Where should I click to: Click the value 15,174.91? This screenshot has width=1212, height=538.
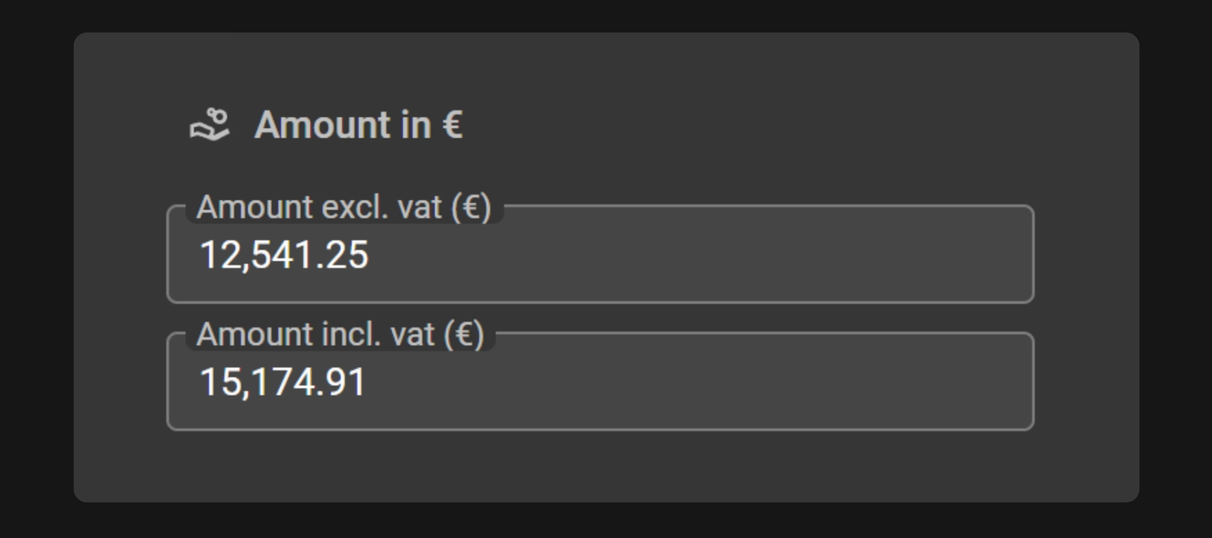pos(283,382)
